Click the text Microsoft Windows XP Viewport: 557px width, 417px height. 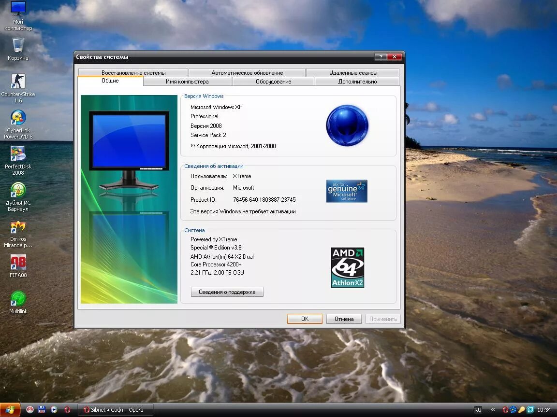click(216, 107)
